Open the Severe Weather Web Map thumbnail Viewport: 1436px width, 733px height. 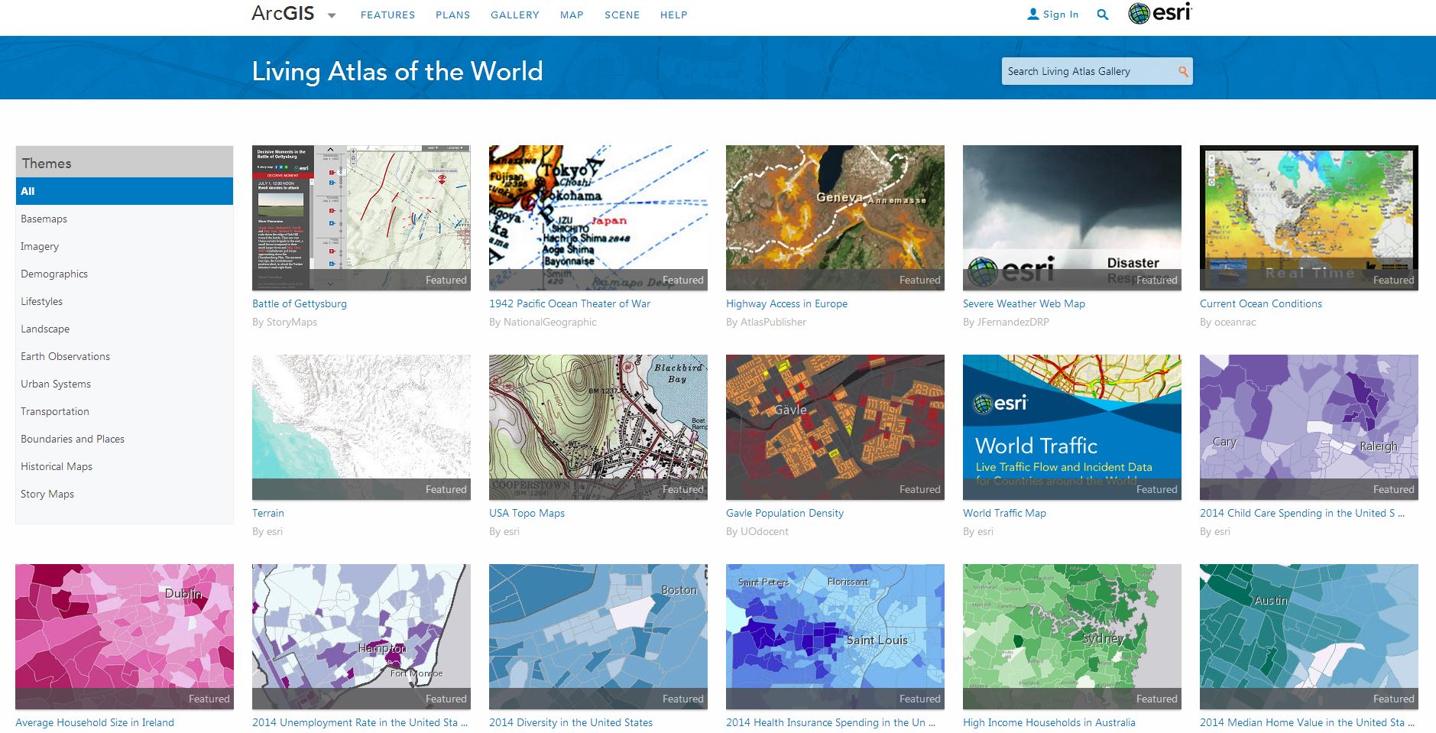[1072, 218]
